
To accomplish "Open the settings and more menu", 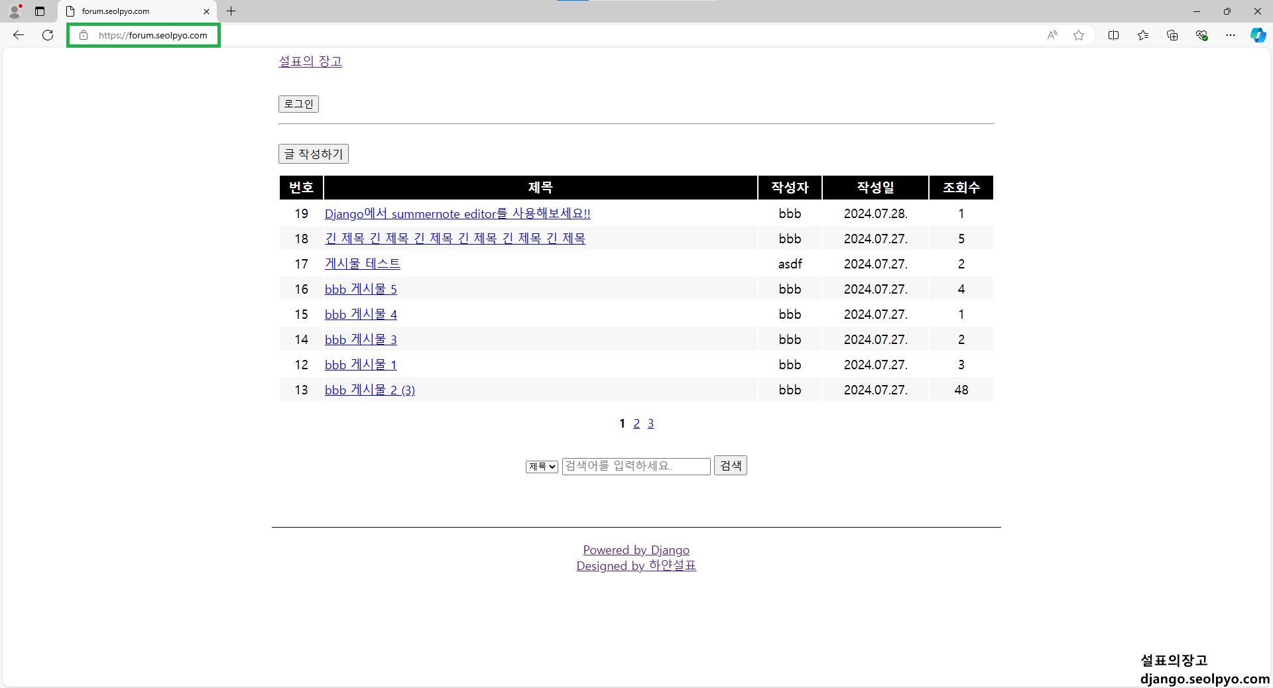I will point(1231,35).
